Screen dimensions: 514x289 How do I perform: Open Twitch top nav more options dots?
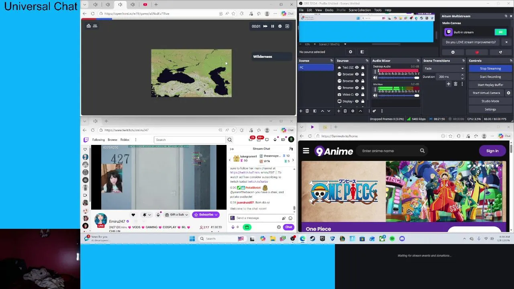(136, 140)
